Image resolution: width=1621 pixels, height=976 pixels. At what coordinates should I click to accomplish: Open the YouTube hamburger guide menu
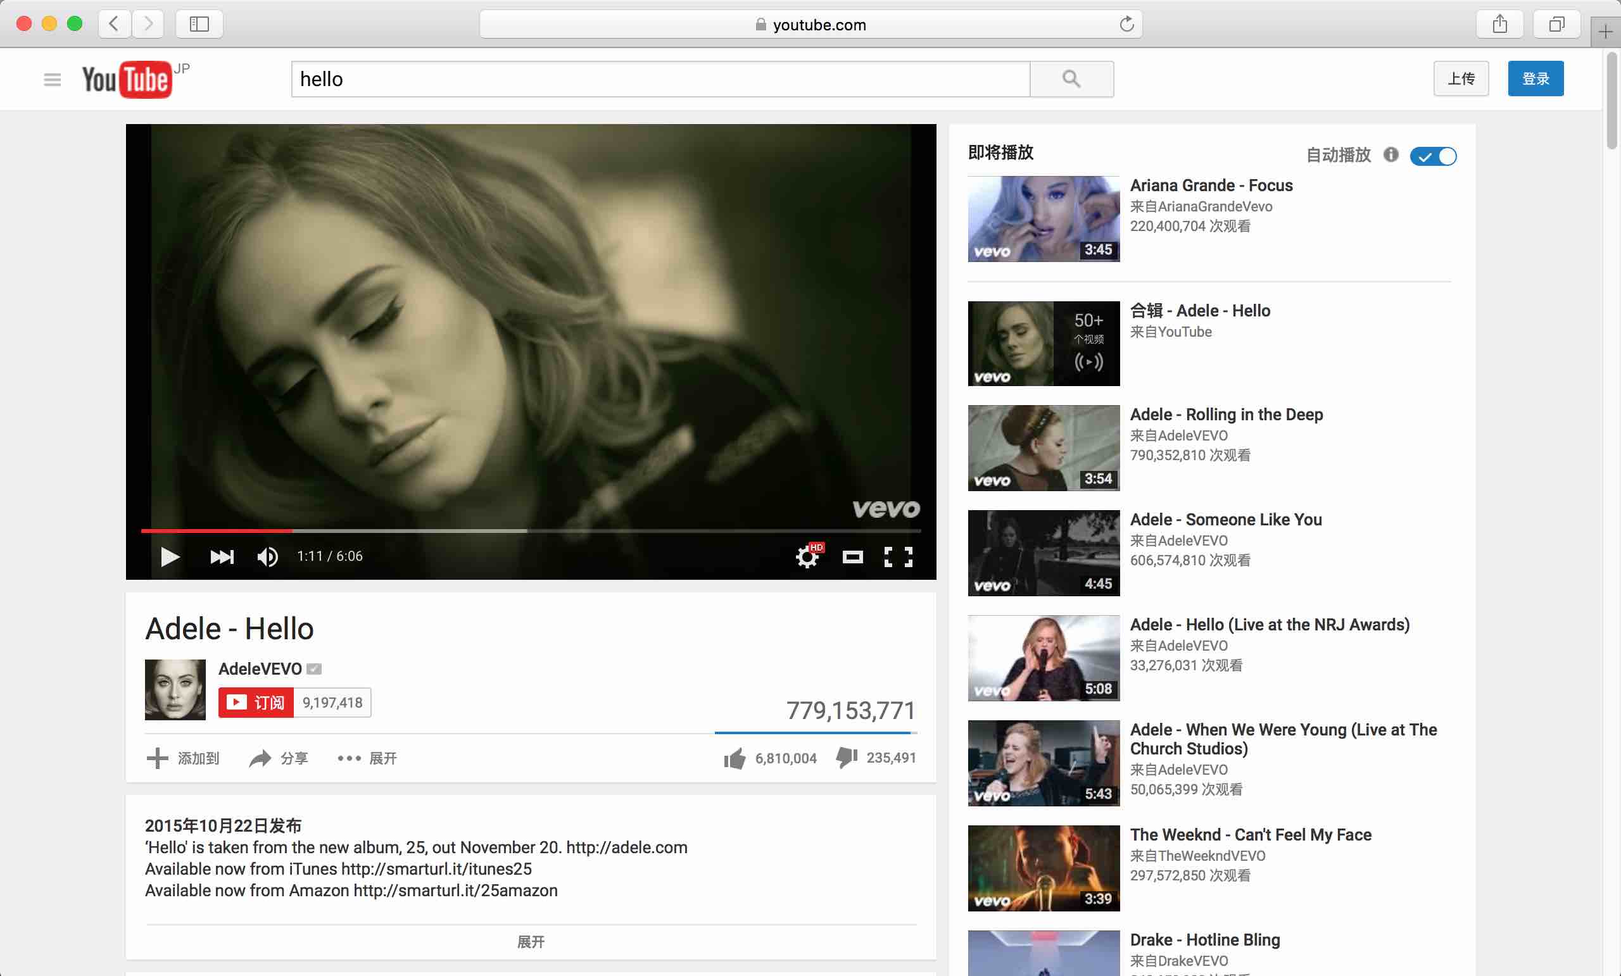click(x=52, y=80)
